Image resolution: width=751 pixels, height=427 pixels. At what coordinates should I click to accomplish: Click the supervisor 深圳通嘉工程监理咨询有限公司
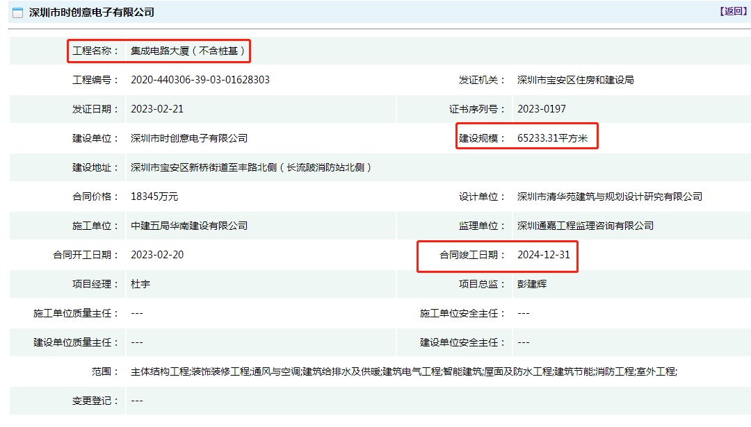(x=585, y=226)
